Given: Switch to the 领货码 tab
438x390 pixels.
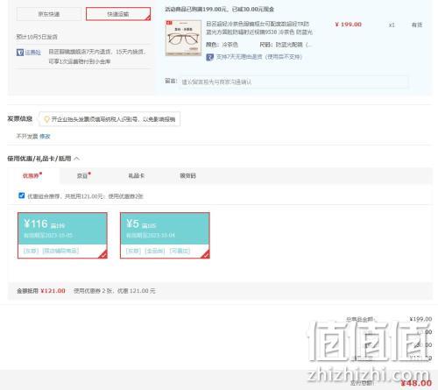Looking at the screenshot, I should 187,175.
